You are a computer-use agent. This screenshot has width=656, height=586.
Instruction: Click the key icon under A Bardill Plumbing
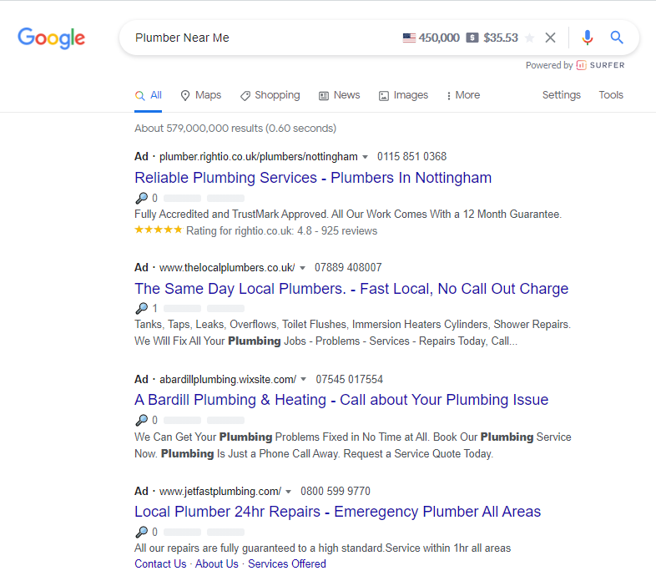pyautogui.click(x=142, y=420)
